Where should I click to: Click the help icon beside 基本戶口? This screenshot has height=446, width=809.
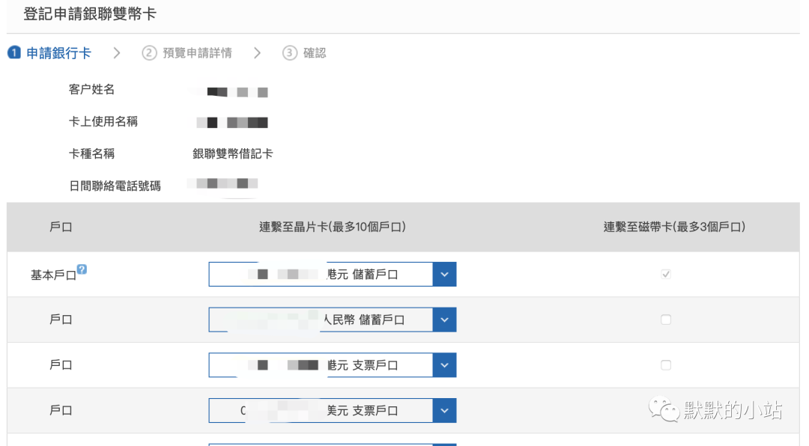coord(82,269)
